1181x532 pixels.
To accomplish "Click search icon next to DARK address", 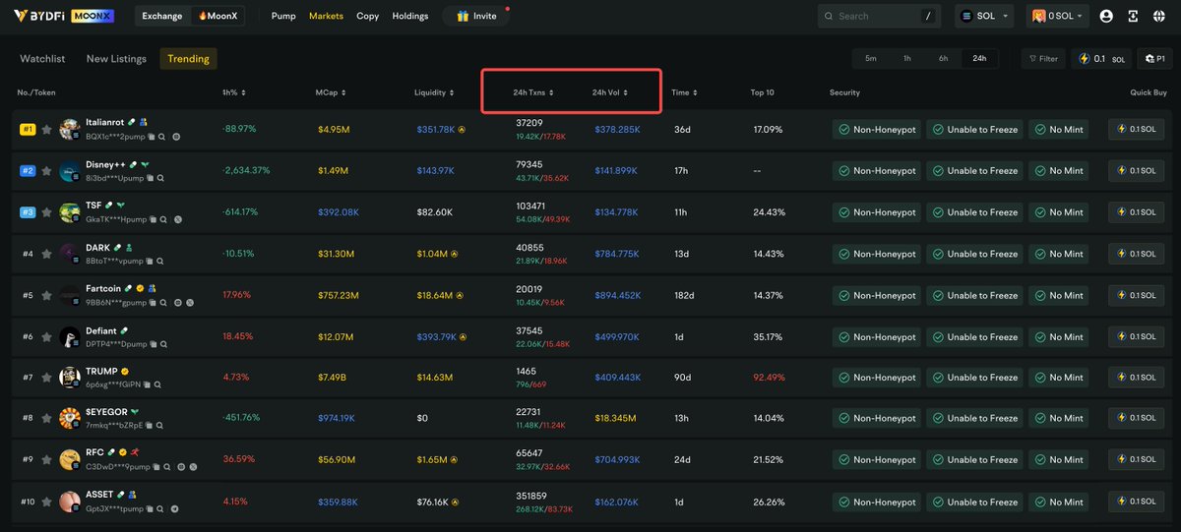I will (160, 261).
